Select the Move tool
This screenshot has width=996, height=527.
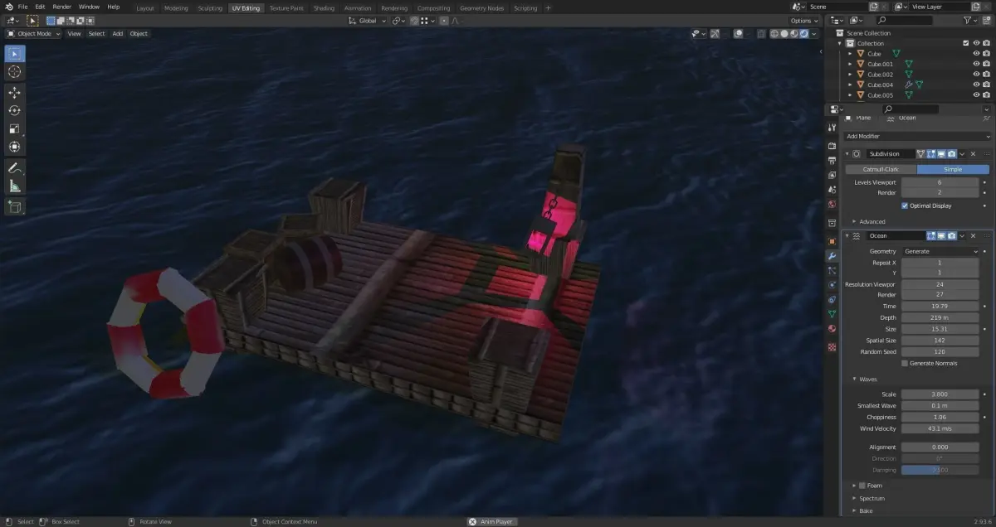15,93
